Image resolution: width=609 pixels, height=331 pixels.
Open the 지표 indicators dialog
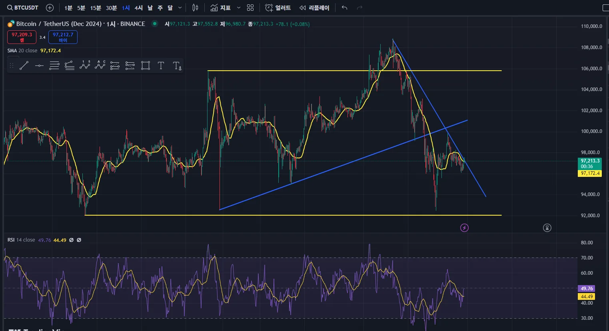(221, 8)
